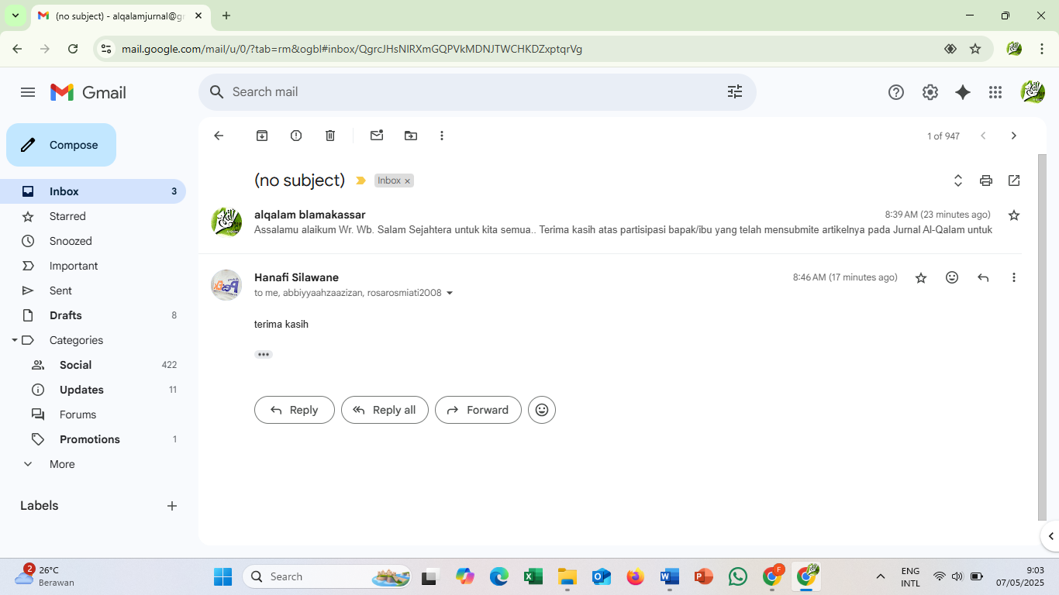Go to the Drafts folder

66,315
